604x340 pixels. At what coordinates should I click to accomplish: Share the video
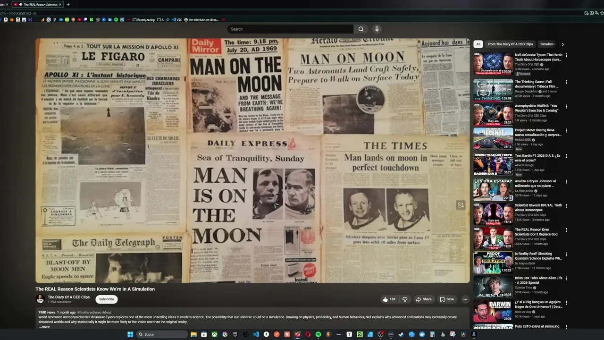coord(424,299)
